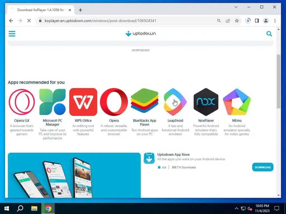
Task: Open the Opera GX app icon
Action: click(22, 102)
